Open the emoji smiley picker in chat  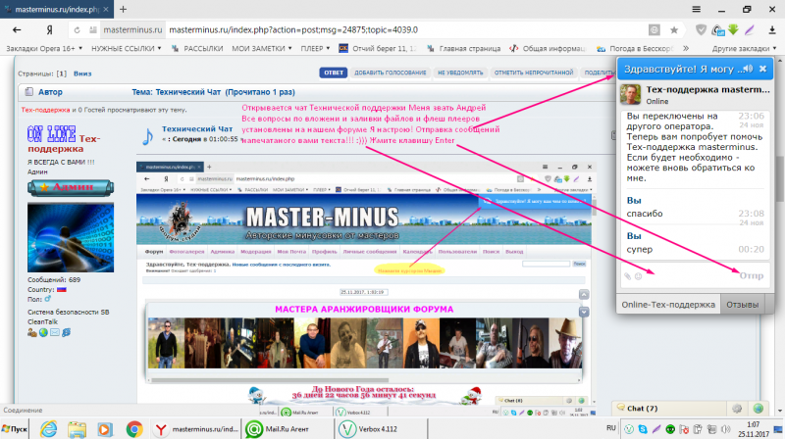639,276
